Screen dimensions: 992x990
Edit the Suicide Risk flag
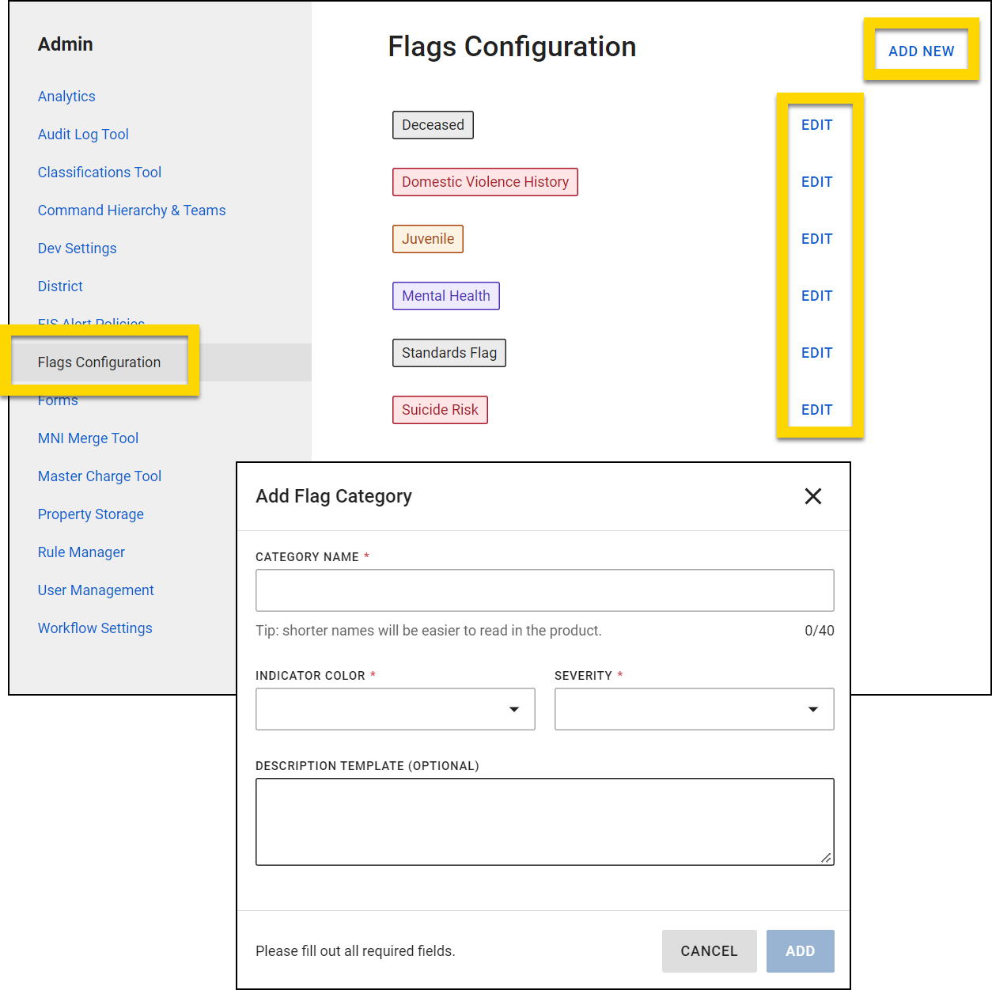pos(816,409)
